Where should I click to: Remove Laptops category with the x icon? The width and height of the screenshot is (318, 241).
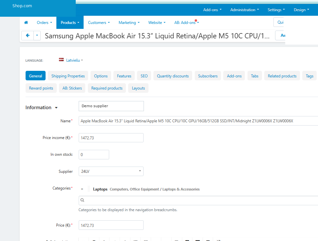tap(82, 189)
